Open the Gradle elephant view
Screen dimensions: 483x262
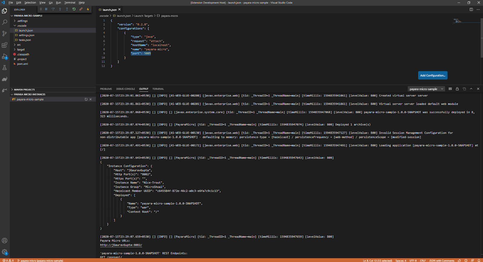[5, 79]
